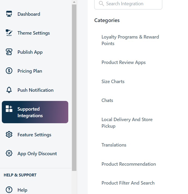Image resolution: width=188 pixels, height=194 pixels.
Task: Click the magnifier icon in search box
Action: 101,3
